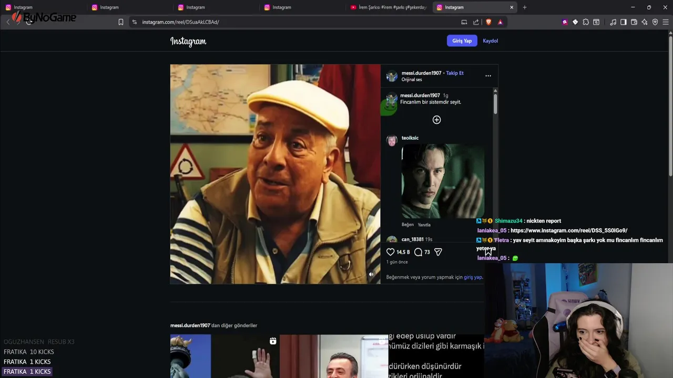
Task: Open the Brave VPN shield icon
Action: tap(655, 22)
